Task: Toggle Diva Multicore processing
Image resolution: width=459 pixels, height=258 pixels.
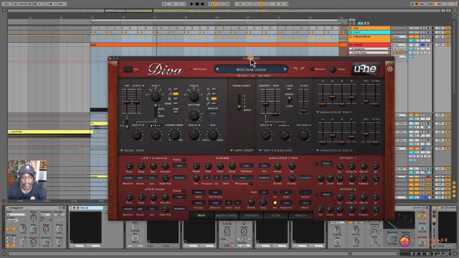Action: [x=312, y=69]
